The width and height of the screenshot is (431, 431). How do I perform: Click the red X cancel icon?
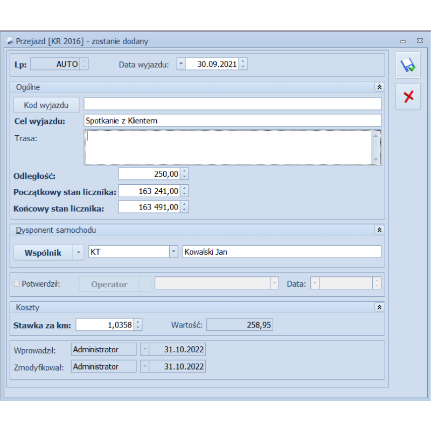click(x=408, y=96)
